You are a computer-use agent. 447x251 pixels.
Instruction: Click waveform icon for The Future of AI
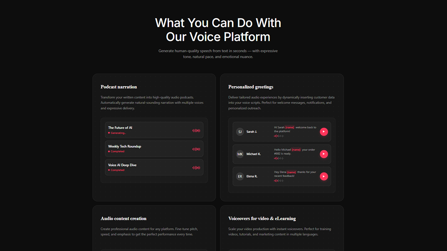[196, 131]
